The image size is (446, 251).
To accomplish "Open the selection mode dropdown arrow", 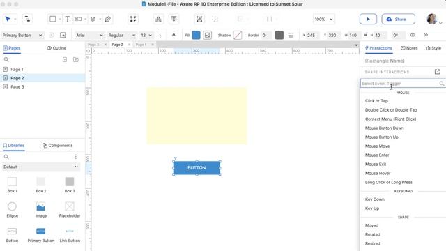I will 15,20.
